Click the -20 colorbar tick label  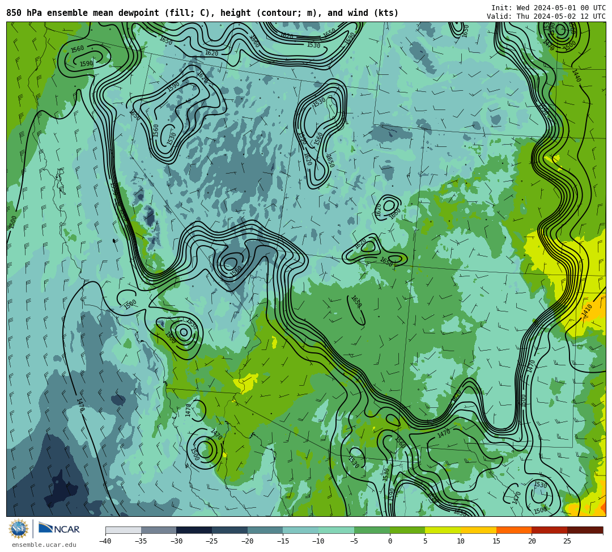point(247,541)
